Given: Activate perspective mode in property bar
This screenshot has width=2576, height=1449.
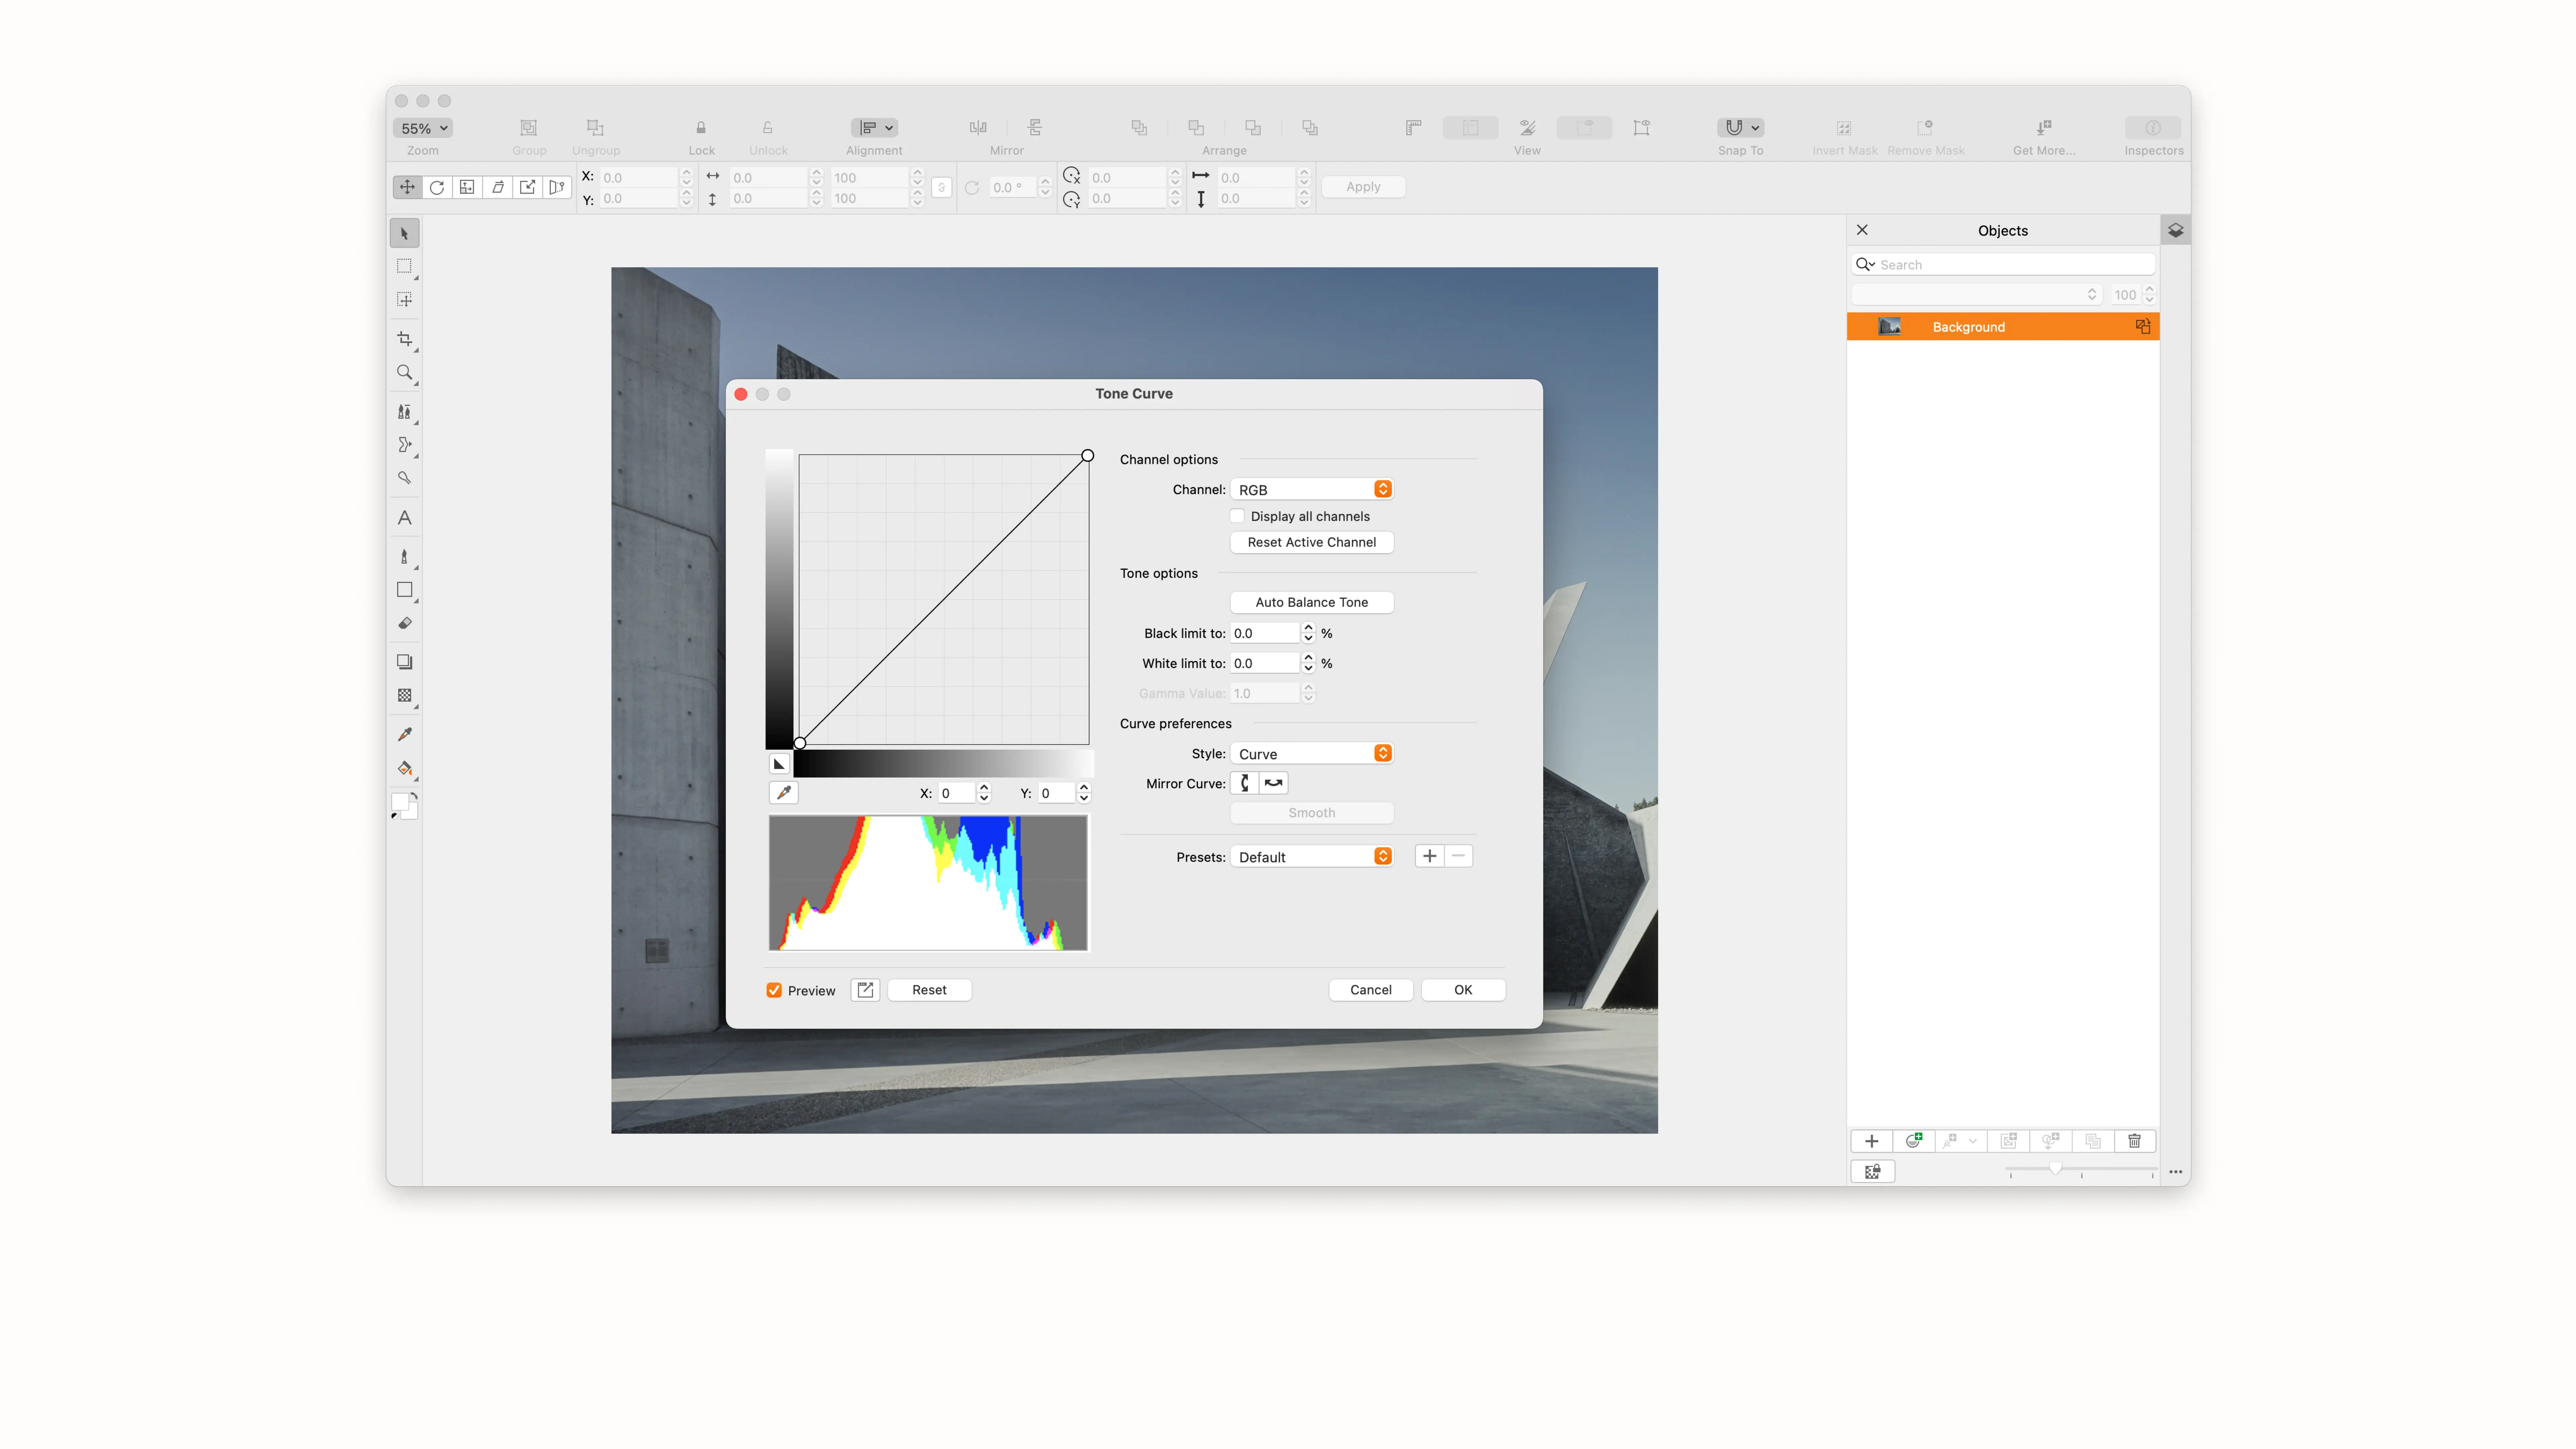Looking at the screenshot, I should (x=557, y=187).
